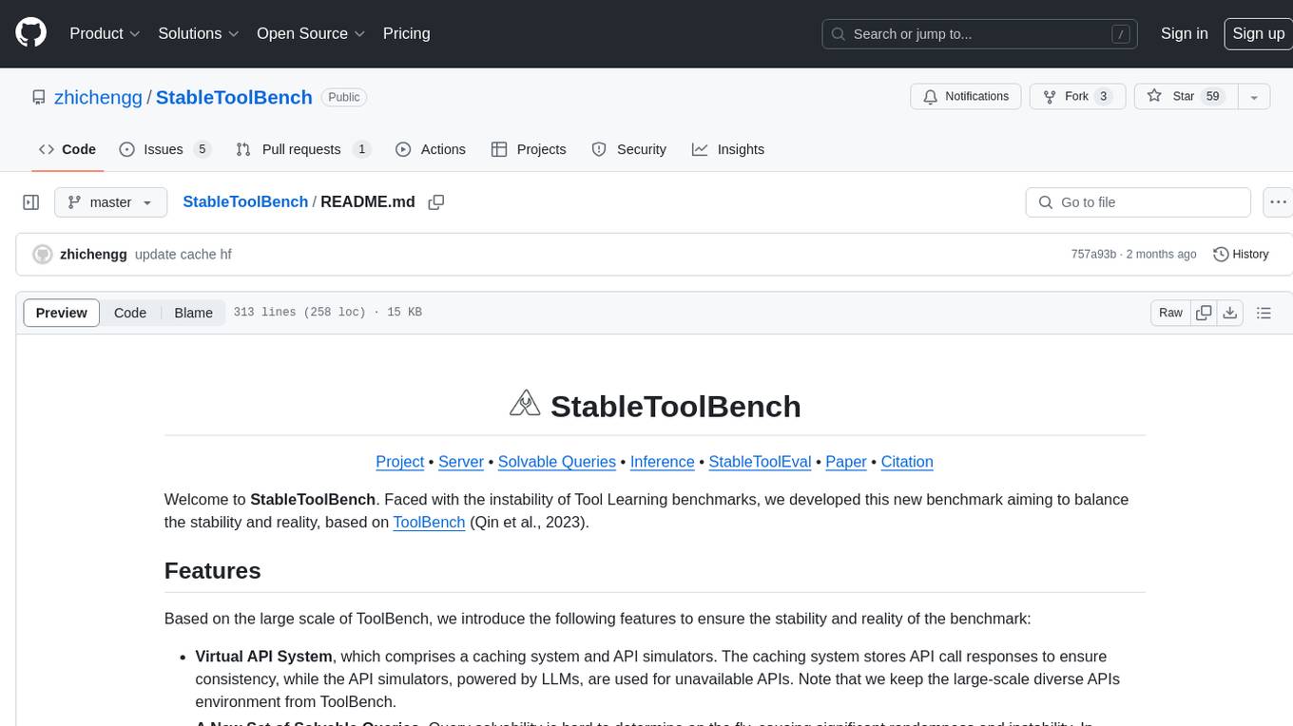Image resolution: width=1293 pixels, height=726 pixels.
Task: Open the update cache hf commit message
Action: pyautogui.click(x=183, y=255)
